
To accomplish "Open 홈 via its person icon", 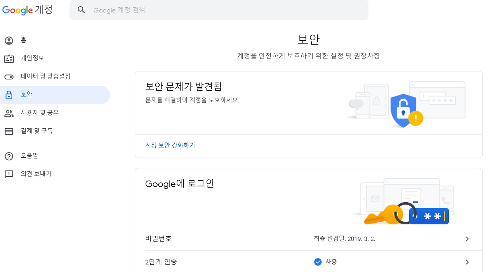I will tap(9, 40).
